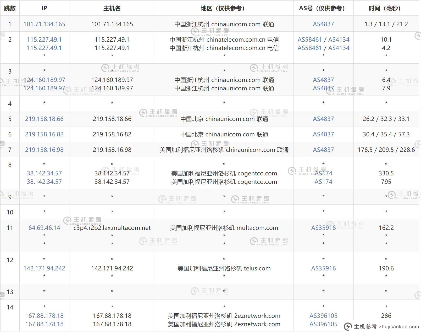
Task: Click AS4837 link in hop 5 row
Action: [323, 119]
